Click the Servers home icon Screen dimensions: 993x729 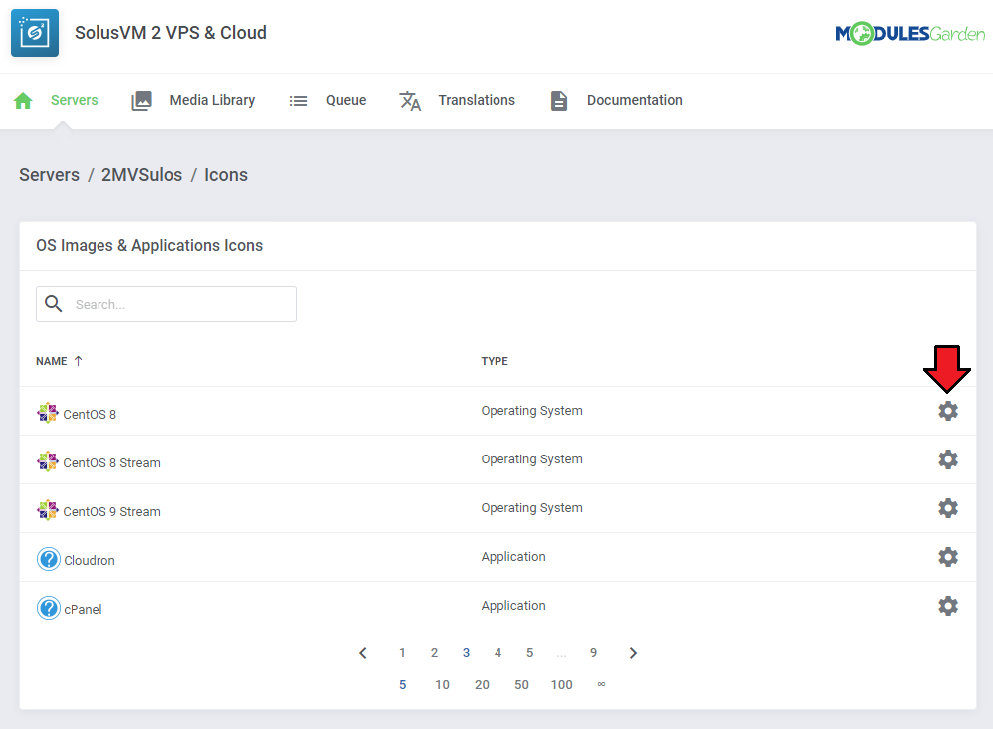point(24,101)
